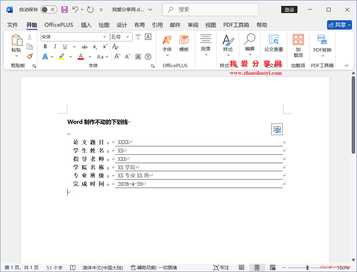This screenshot has height=272, width=357.
Task: Click the Undo arrow icon
Action: 75,10
